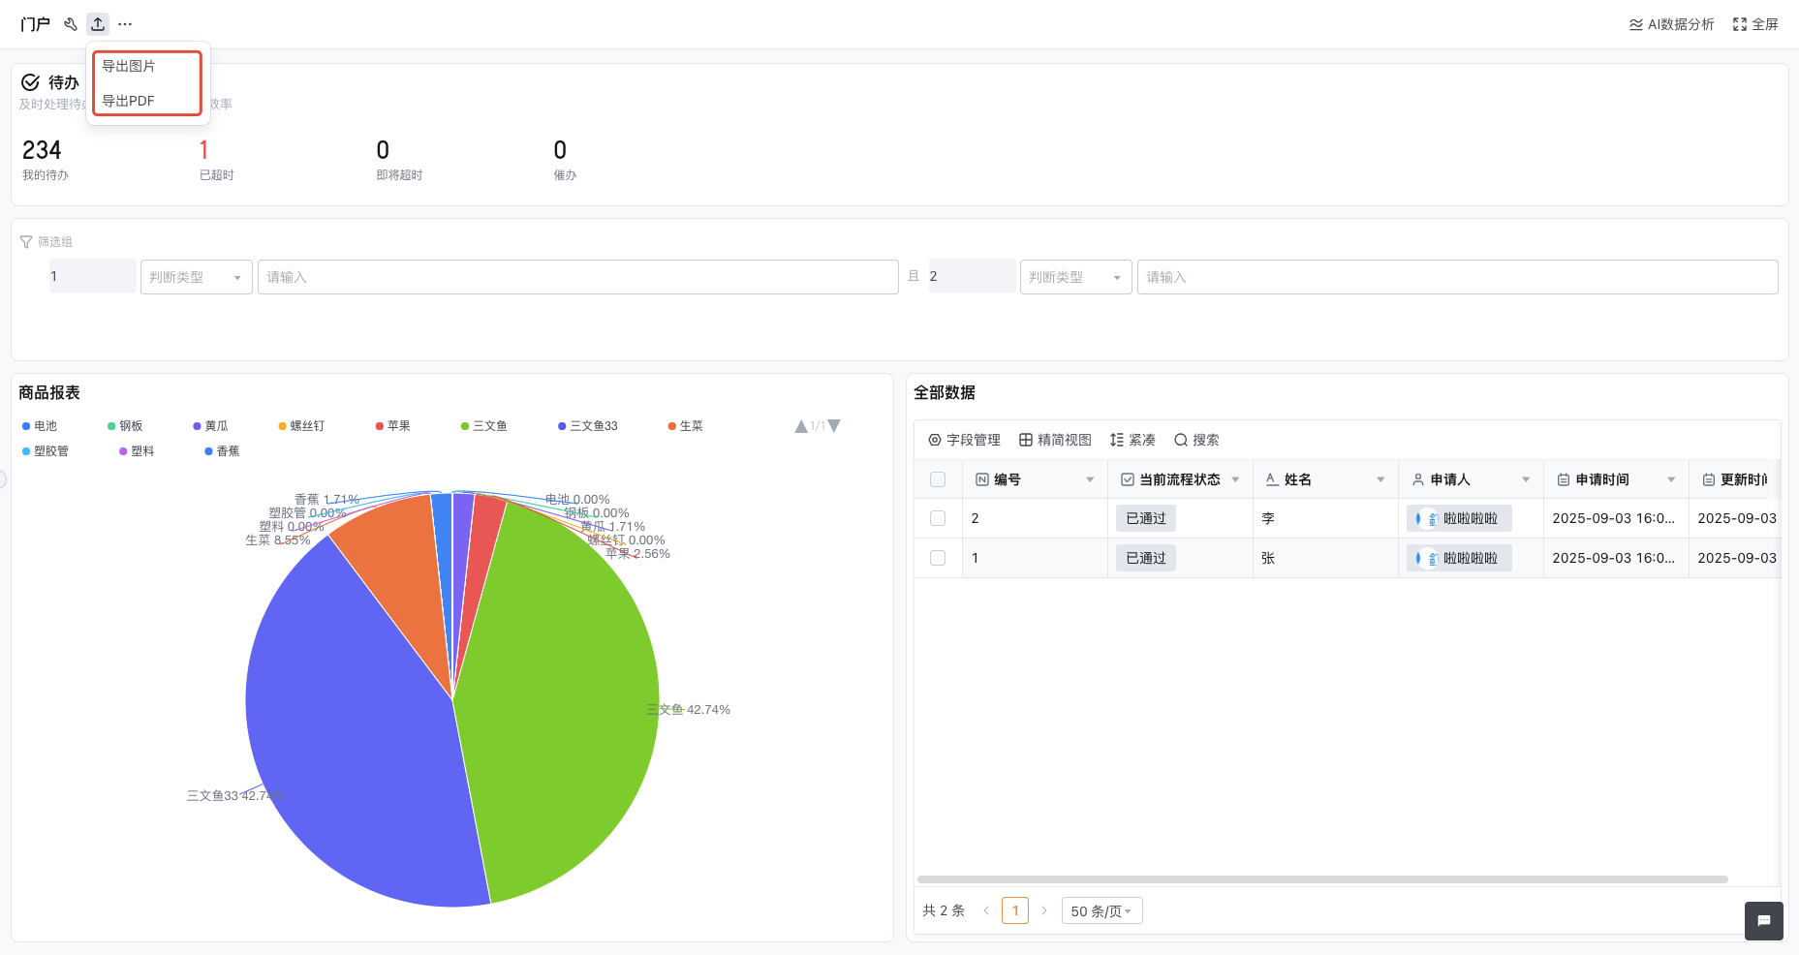
Task: Open 当前流程状态 column dropdown arrow
Action: pos(1235,479)
